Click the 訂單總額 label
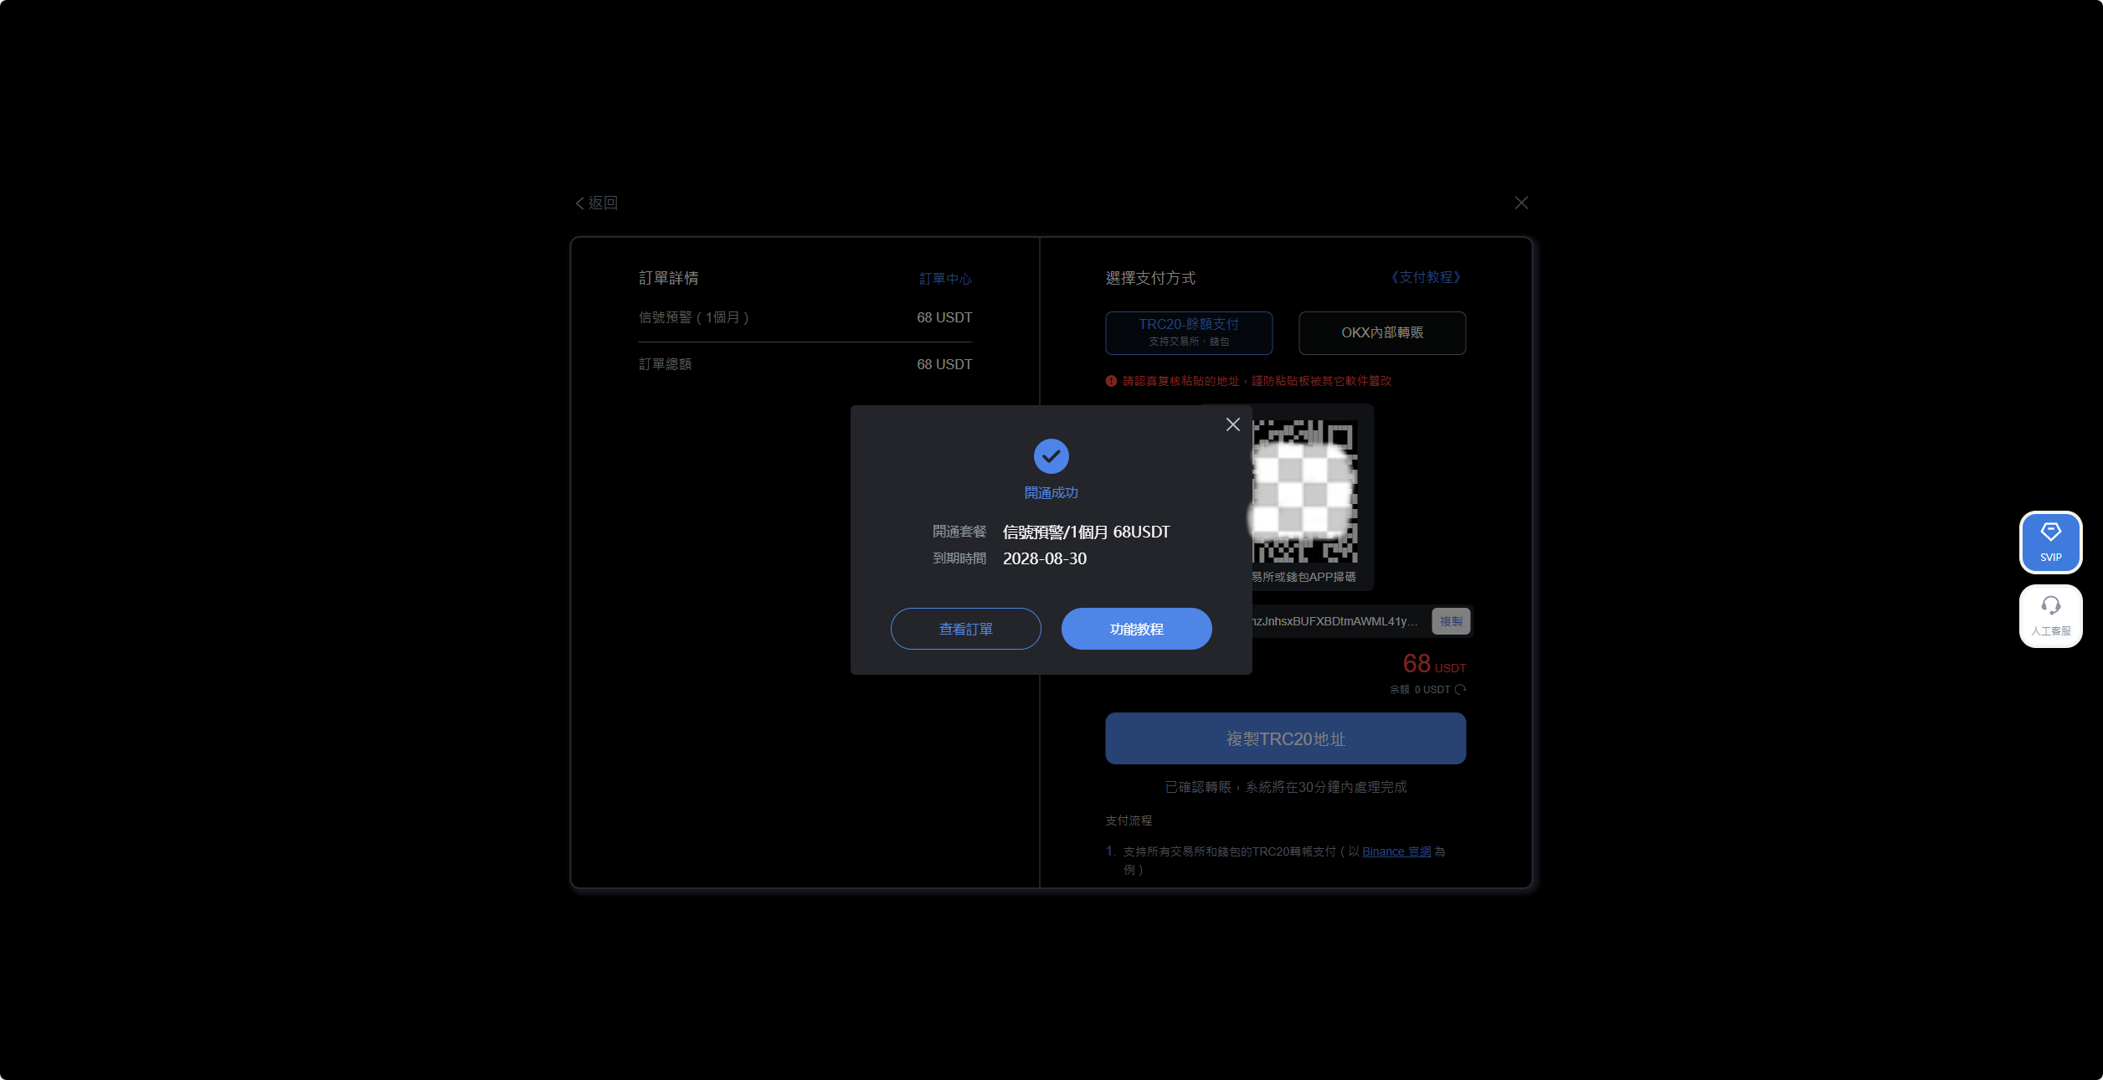The image size is (2103, 1080). [x=665, y=364]
